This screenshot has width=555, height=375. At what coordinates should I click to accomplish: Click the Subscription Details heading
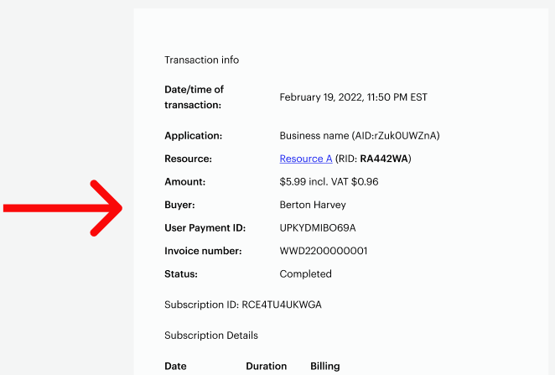211,336
